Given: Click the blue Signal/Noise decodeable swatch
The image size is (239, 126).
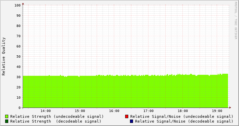Looking at the screenshot, I should [x=131, y=121].
